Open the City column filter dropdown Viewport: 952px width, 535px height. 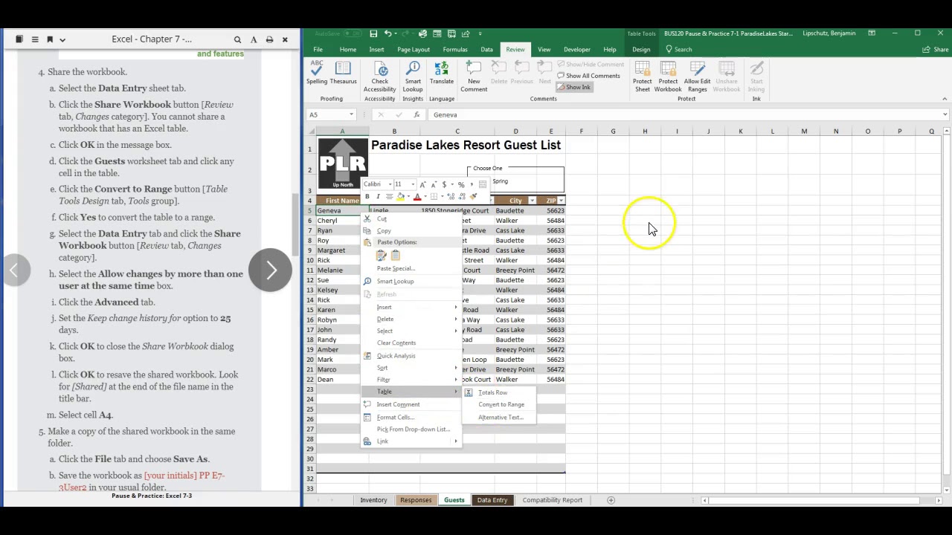click(x=532, y=201)
